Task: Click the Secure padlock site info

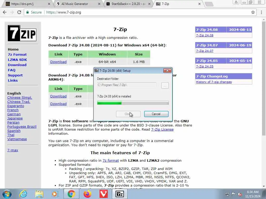Action: 34,12
